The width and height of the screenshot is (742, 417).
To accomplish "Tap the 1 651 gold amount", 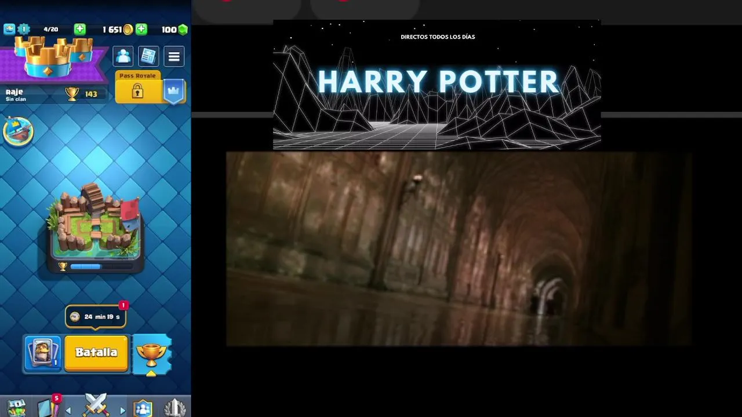I will (112, 30).
